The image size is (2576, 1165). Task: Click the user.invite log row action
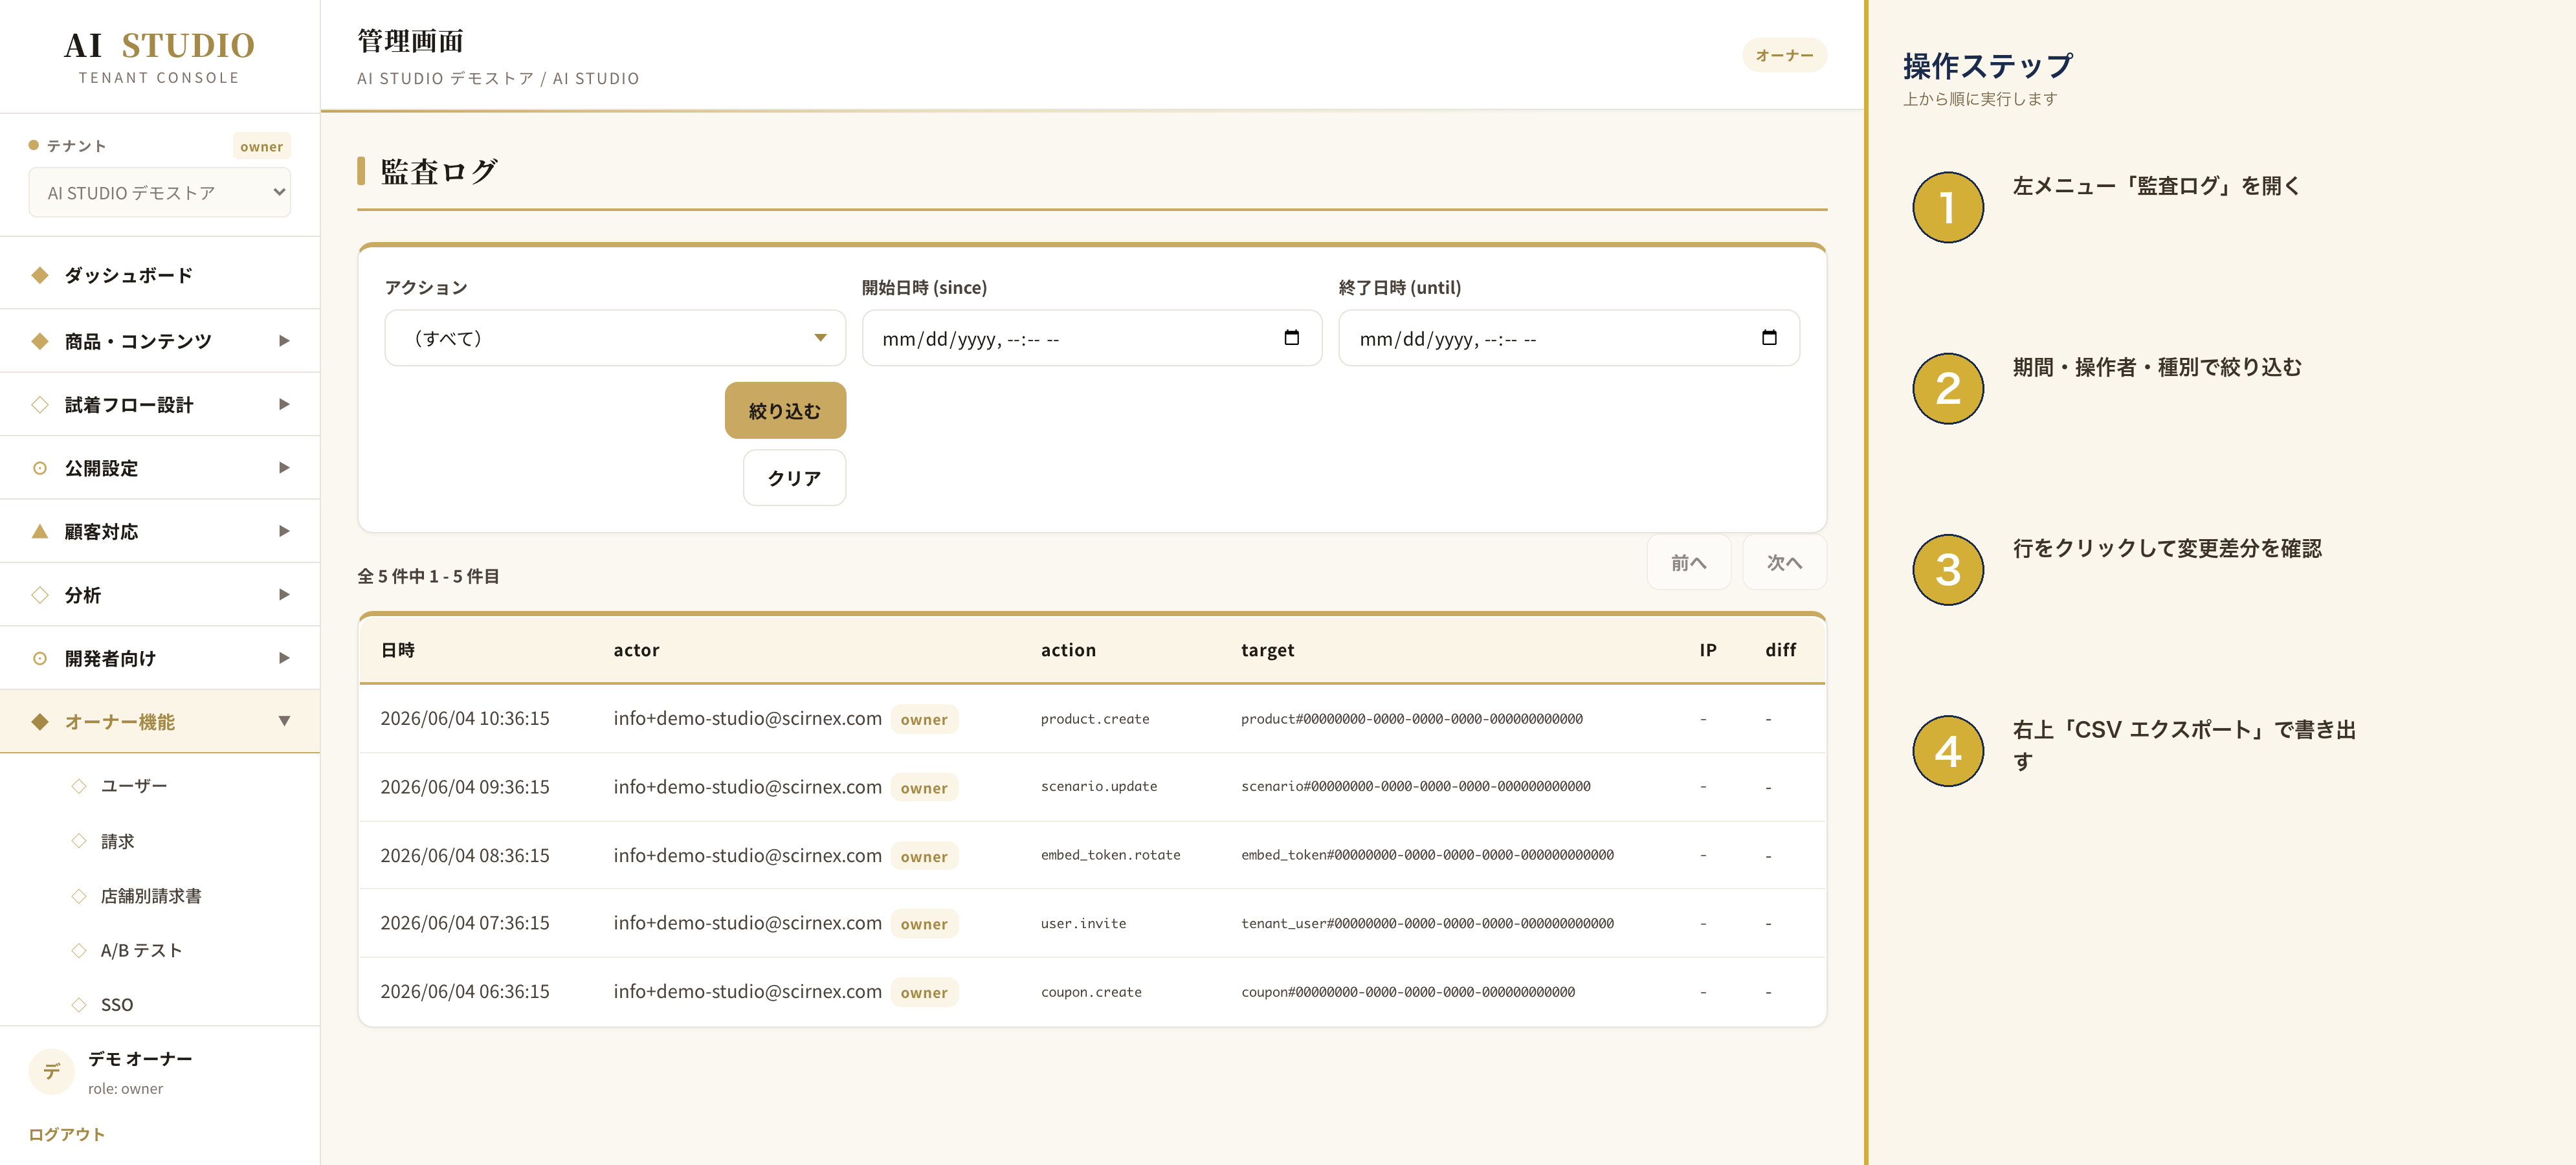(1083, 923)
